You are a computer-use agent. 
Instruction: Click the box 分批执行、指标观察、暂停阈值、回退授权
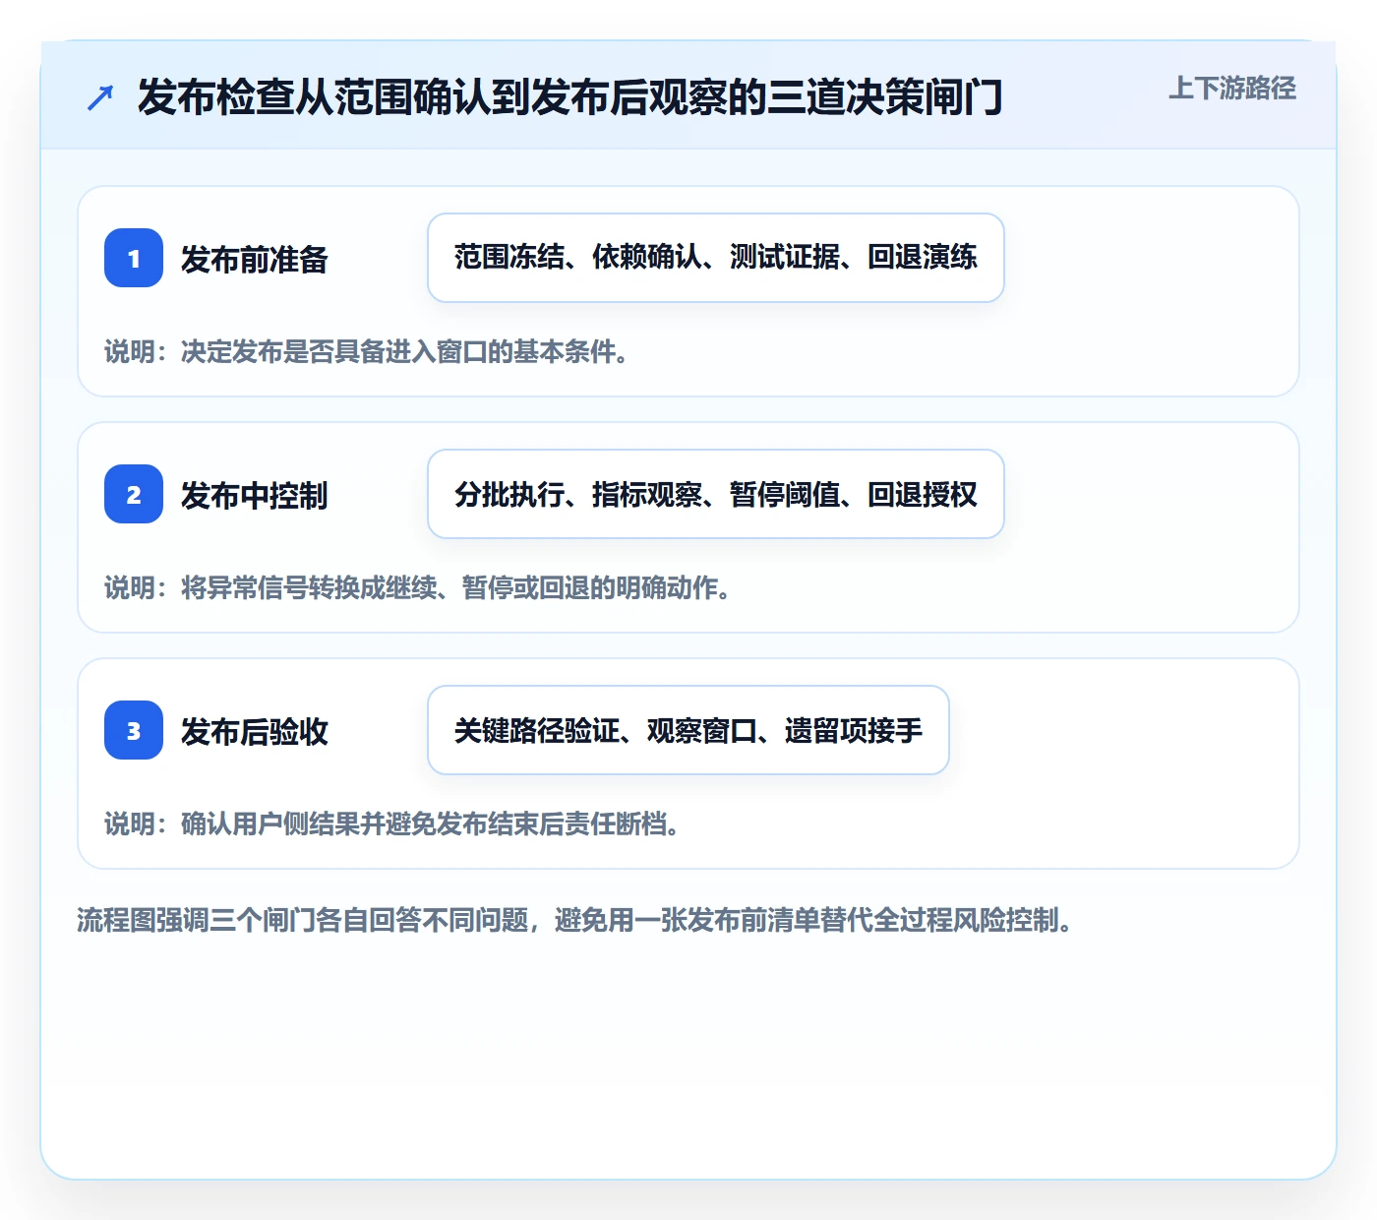(716, 494)
